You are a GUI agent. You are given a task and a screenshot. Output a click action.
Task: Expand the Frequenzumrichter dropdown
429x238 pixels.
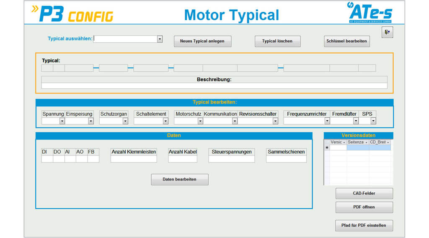(x=327, y=121)
